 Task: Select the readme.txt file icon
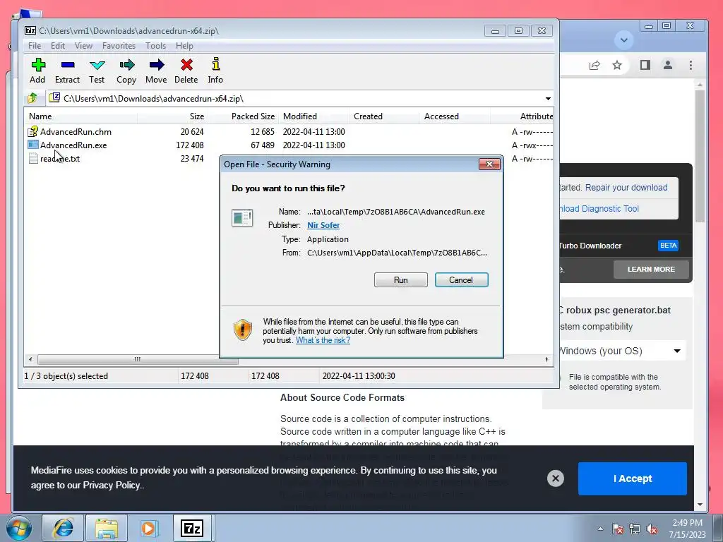point(33,159)
